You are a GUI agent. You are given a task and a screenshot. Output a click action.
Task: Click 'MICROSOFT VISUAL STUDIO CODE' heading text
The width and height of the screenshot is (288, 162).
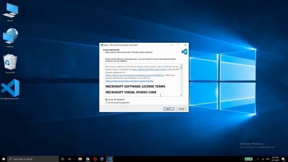(x=131, y=92)
